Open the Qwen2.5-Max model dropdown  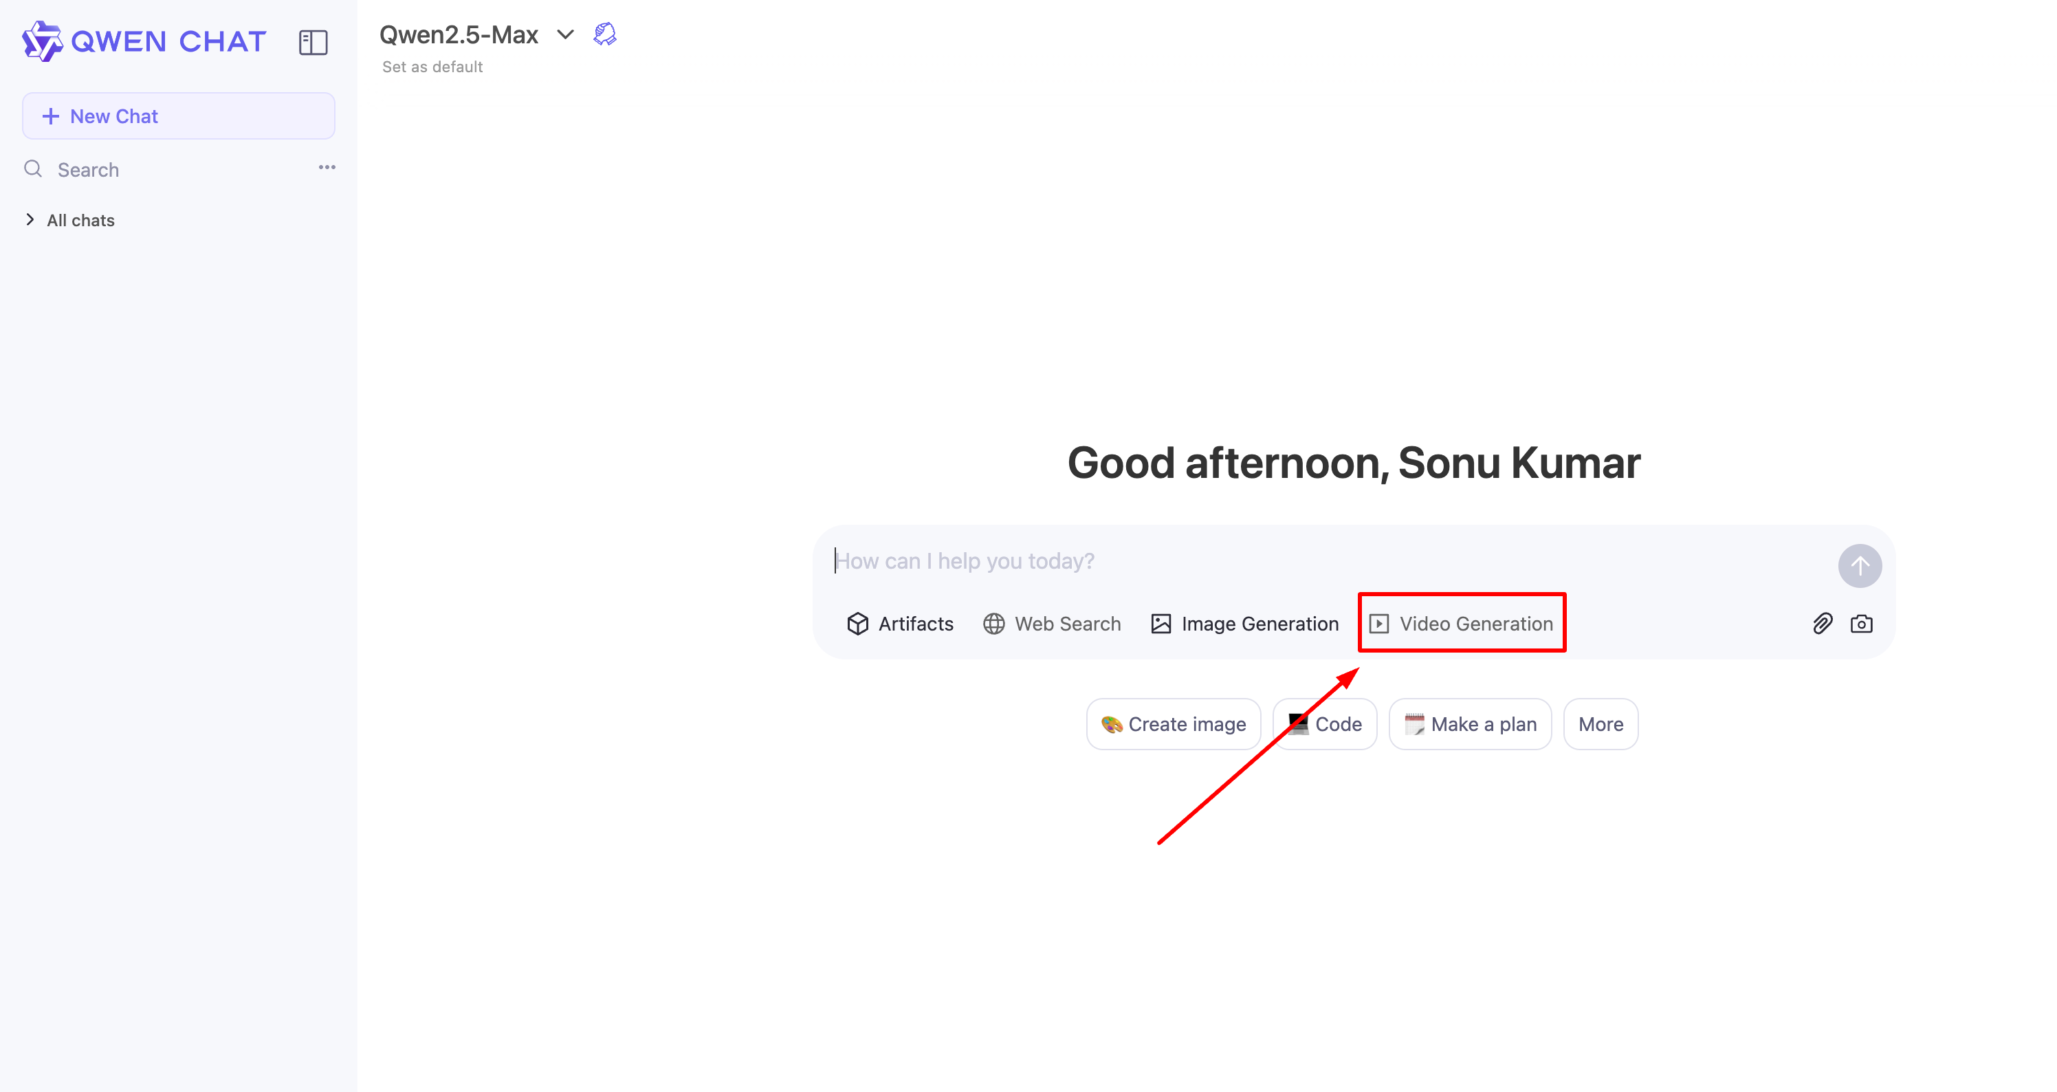point(476,34)
